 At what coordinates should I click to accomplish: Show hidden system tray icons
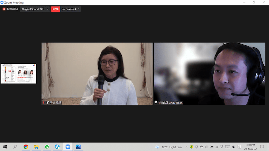[187, 147]
